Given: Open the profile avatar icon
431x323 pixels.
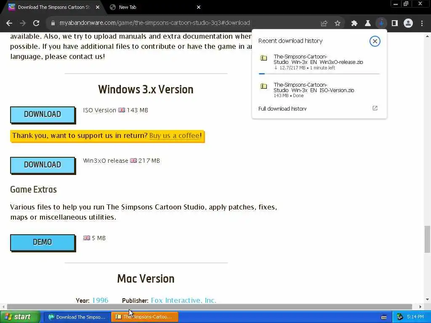Looking at the screenshot, I should [408, 24].
